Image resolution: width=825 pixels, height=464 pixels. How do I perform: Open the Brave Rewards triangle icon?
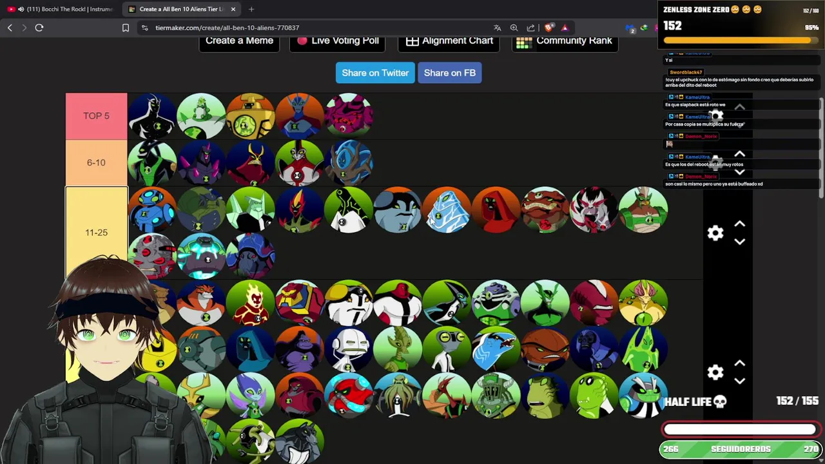click(565, 28)
